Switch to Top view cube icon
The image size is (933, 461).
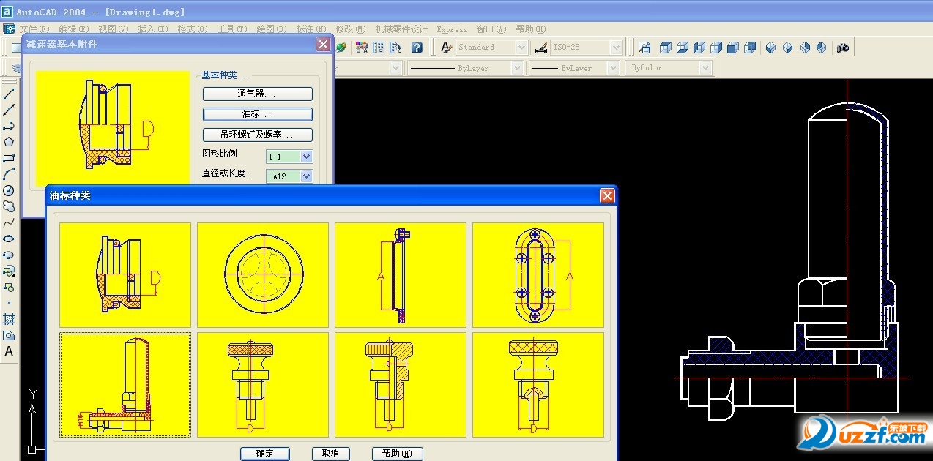point(666,48)
